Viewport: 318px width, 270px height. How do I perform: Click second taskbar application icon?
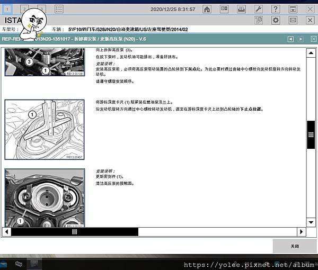(x=19, y=264)
